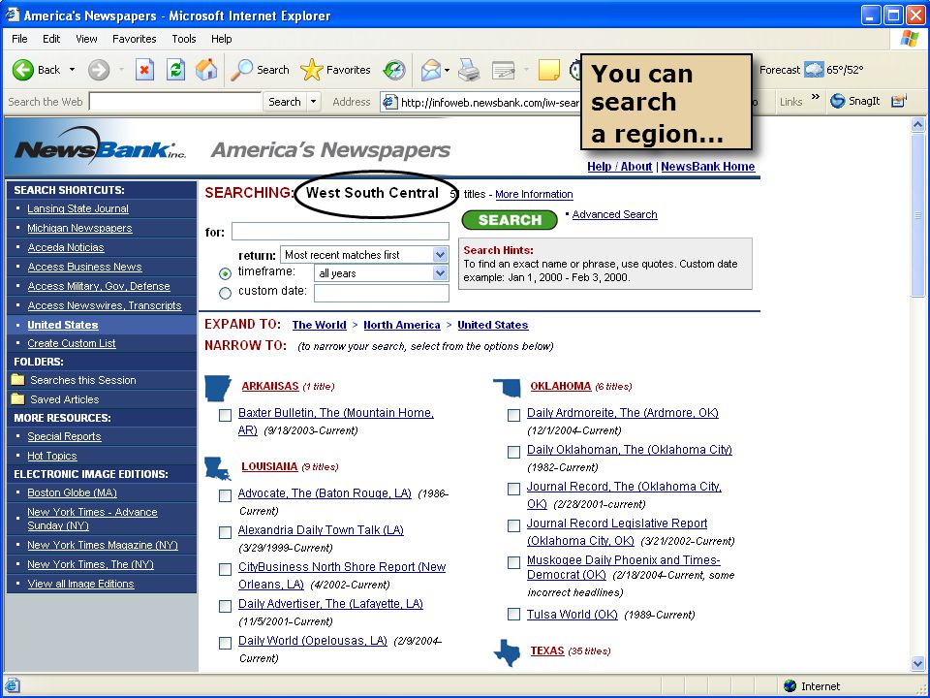Click the Stop page loading icon
930x698 pixels.
144,70
